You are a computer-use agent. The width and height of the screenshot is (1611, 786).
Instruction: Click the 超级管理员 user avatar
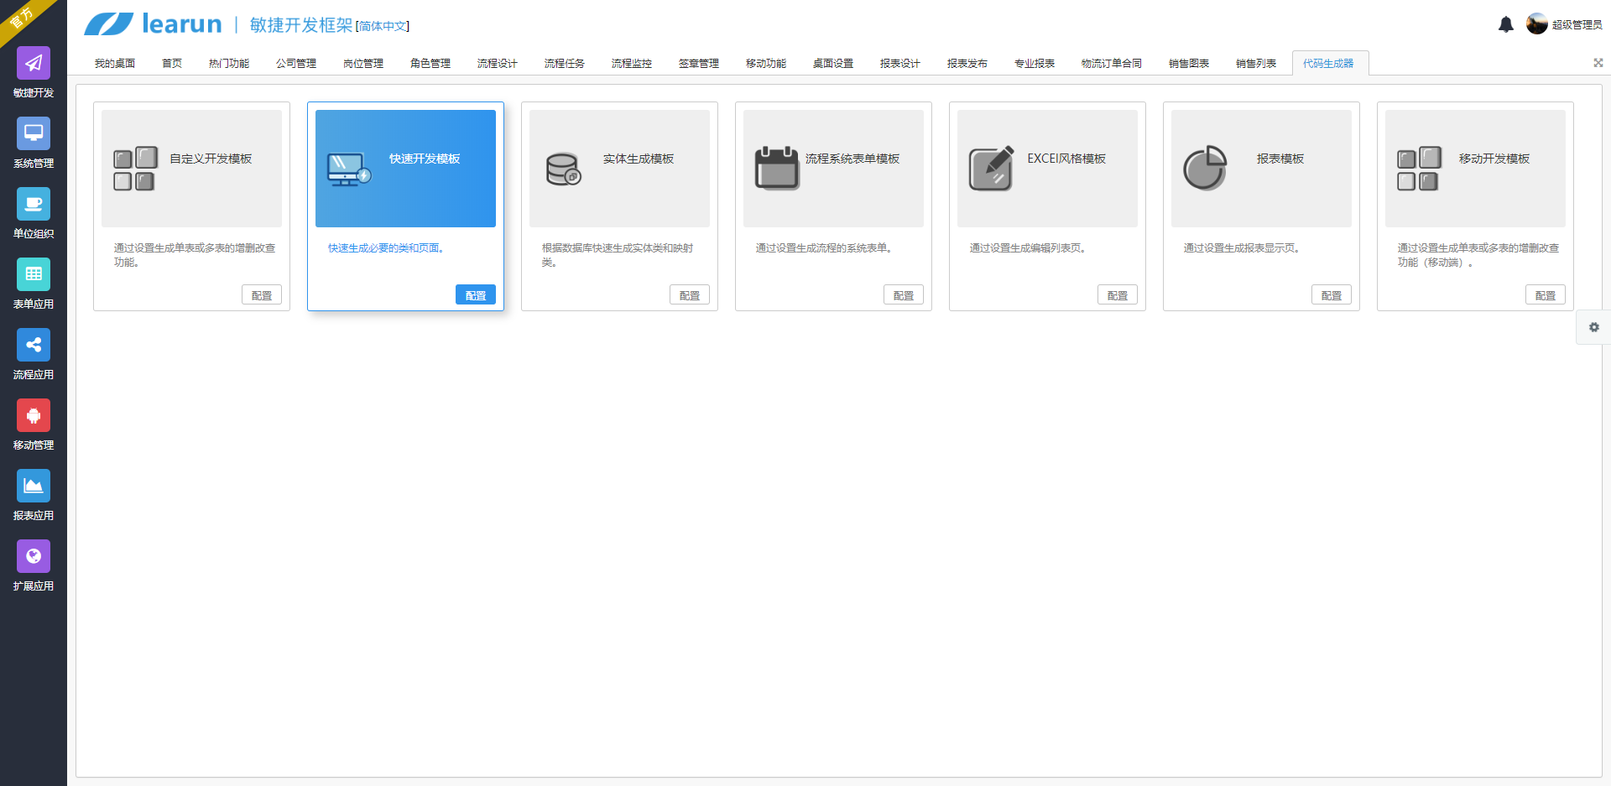coord(1537,23)
